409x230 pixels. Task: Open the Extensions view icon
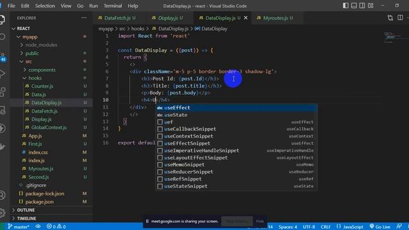pyautogui.click(x=3, y=92)
